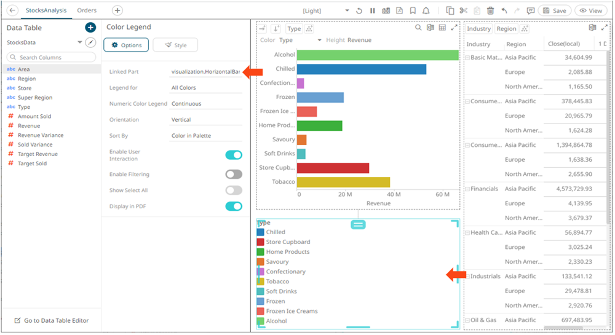Undo last action with undo arrow

point(504,11)
